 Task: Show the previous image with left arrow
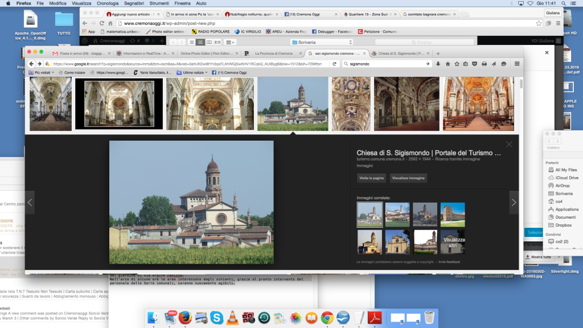tap(30, 202)
